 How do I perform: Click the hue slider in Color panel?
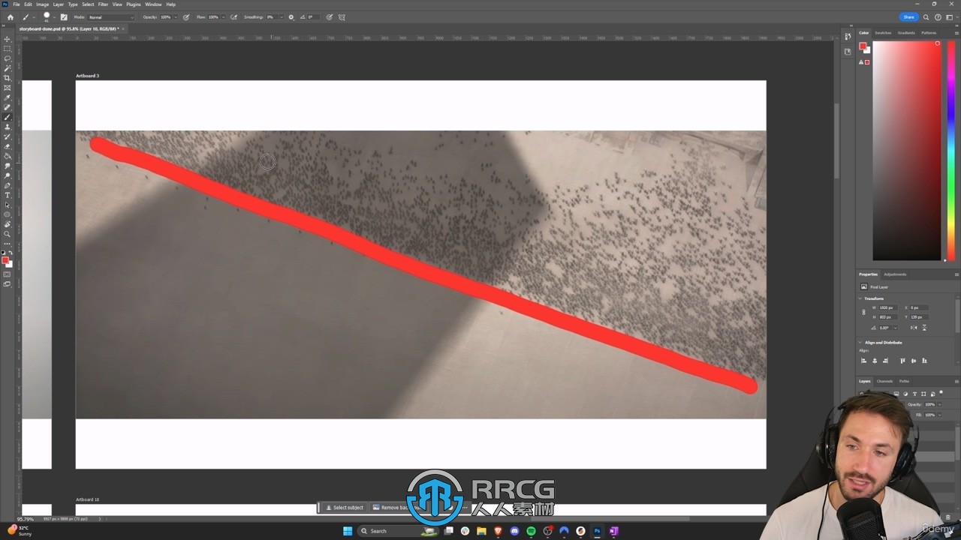952,150
